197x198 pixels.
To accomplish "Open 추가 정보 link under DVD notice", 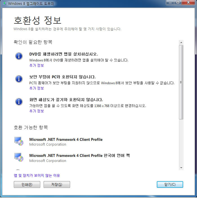I will [x=37, y=65].
